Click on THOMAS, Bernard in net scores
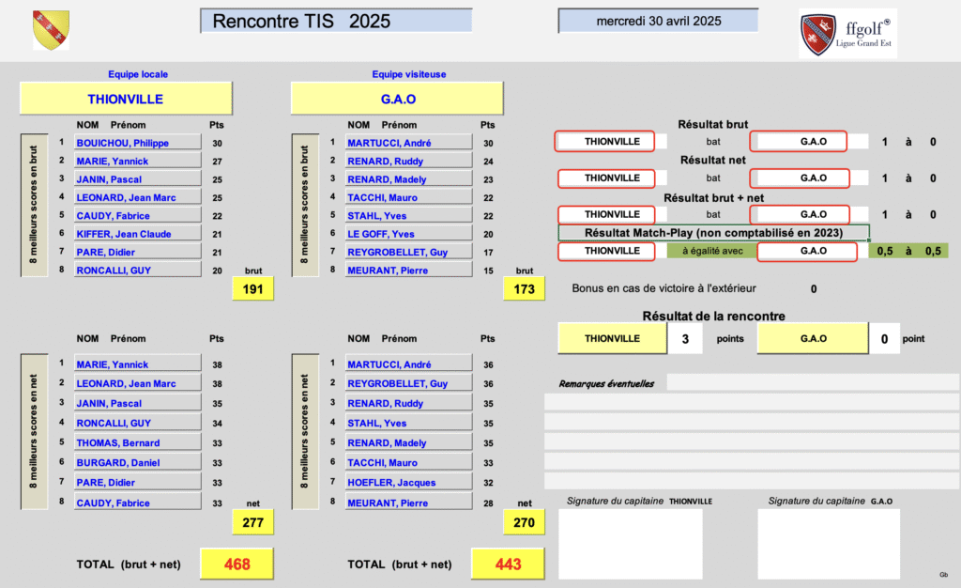Image resolution: width=961 pixels, height=588 pixels. coord(137,442)
